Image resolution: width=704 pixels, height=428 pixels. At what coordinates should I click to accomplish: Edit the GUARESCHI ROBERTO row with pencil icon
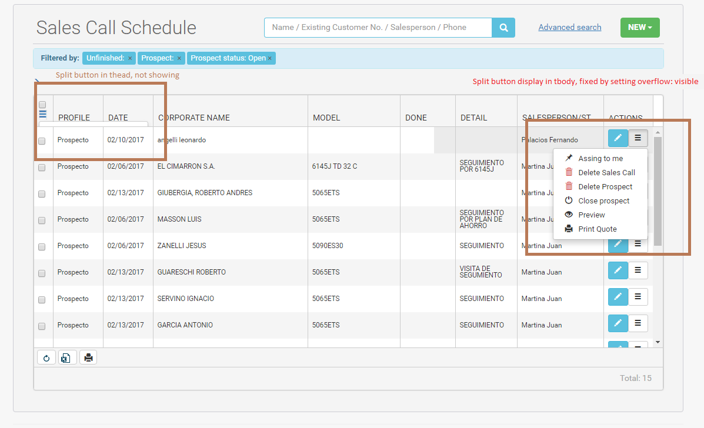click(x=618, y=270)
